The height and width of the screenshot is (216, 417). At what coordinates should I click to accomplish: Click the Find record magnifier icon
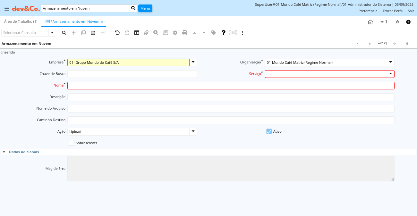(64, 33)
